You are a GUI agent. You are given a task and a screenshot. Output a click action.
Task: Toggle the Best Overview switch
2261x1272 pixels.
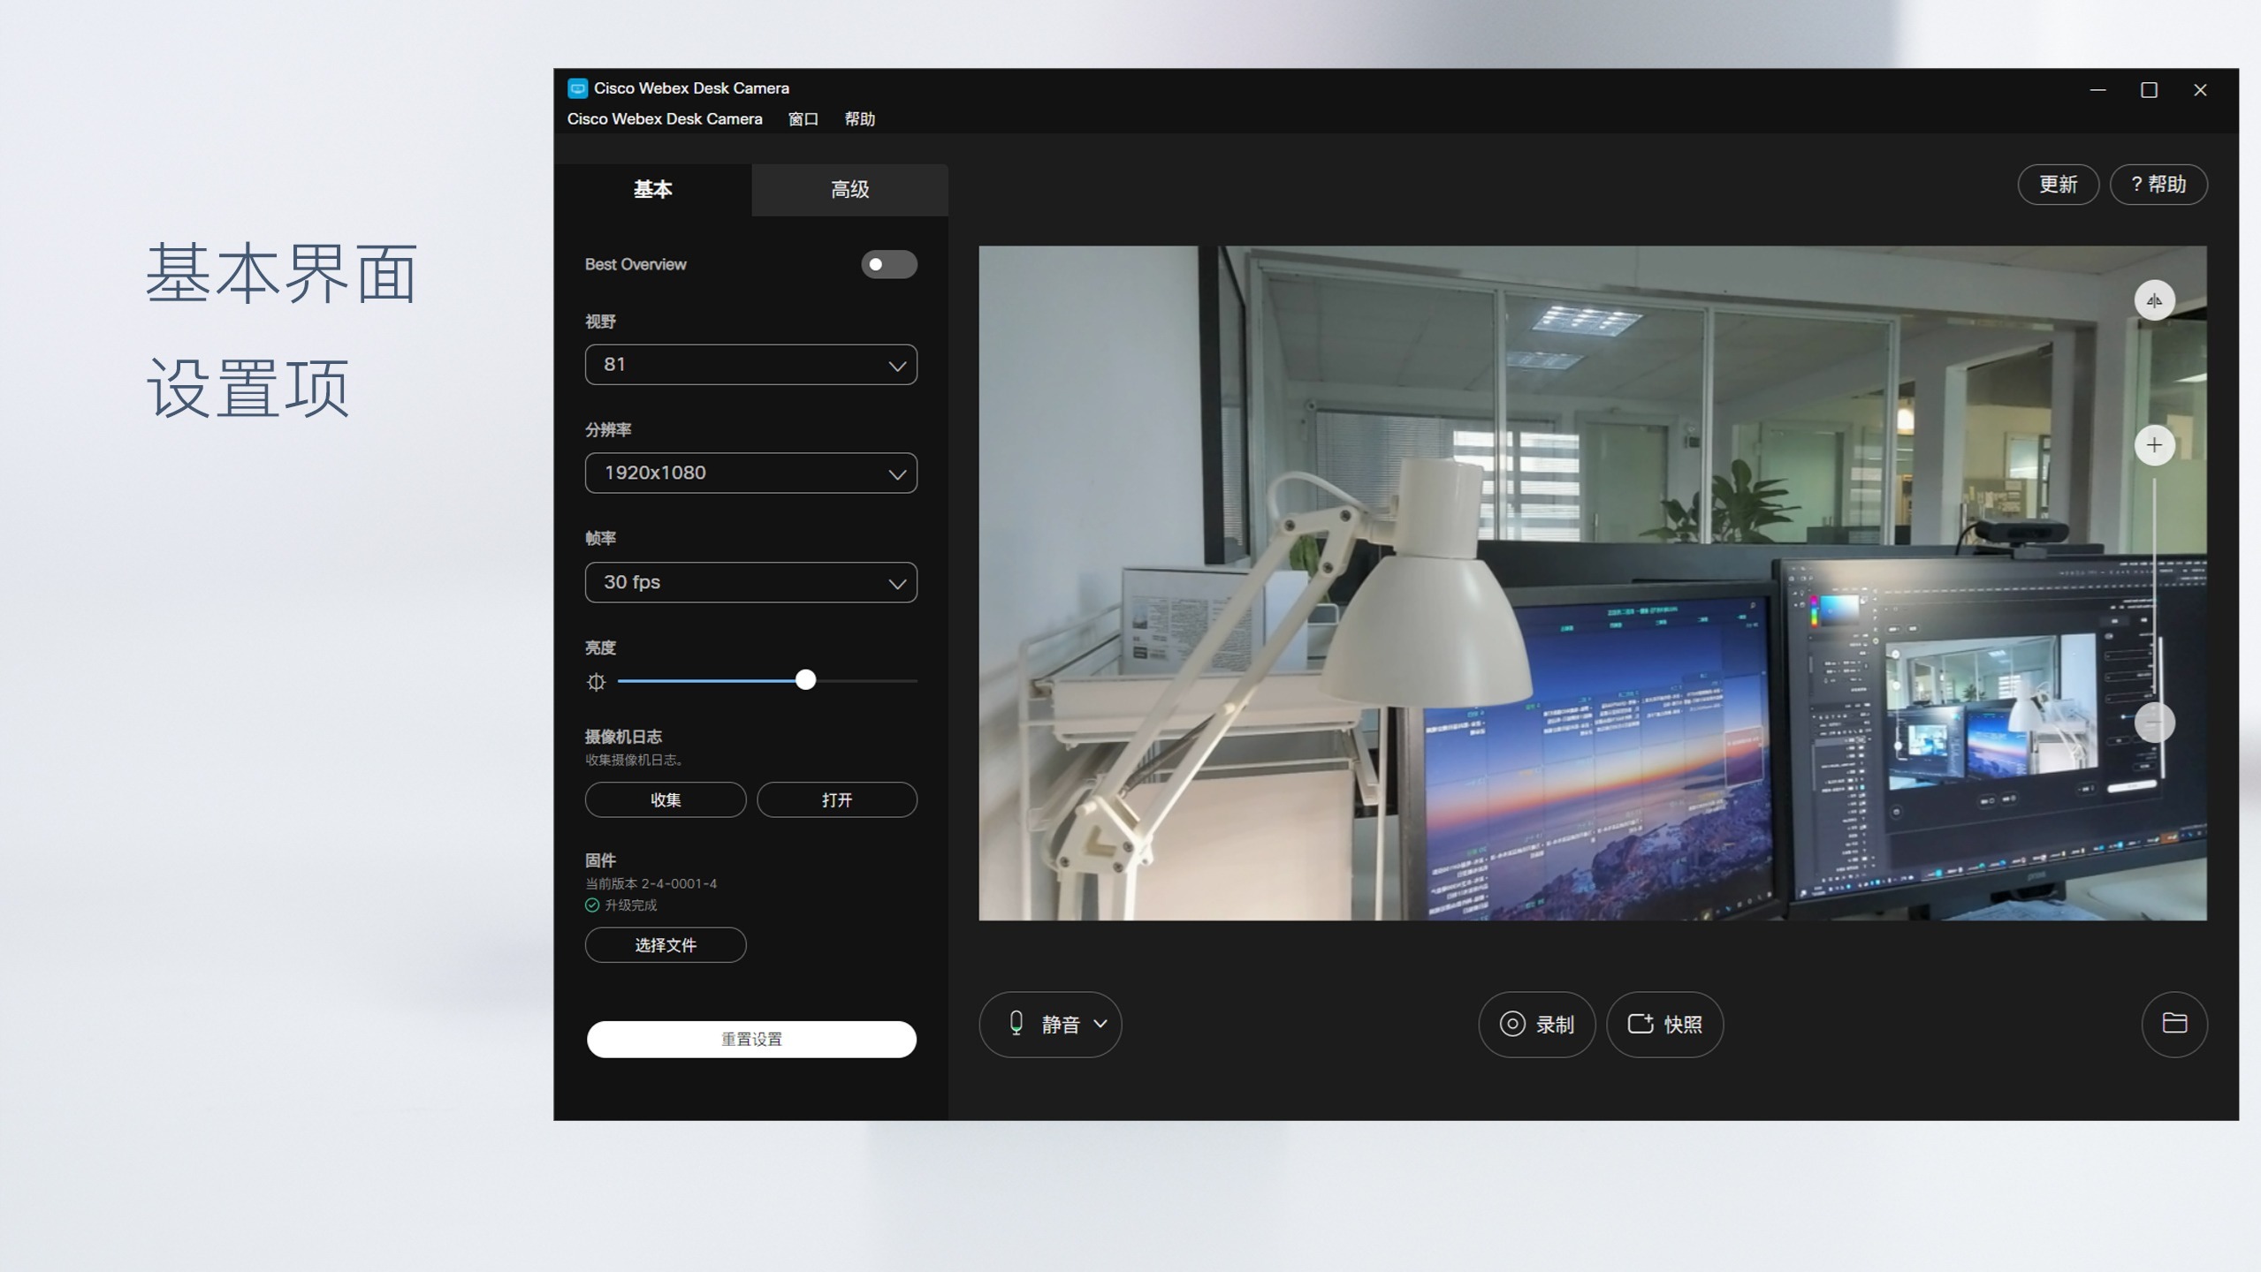(888, 264)
